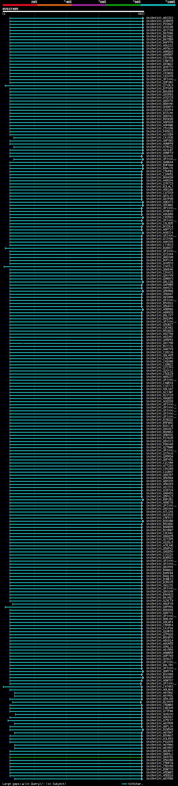
Task: Click hit UniRef100_B2YI31
Action: click(x=160, y=346)
